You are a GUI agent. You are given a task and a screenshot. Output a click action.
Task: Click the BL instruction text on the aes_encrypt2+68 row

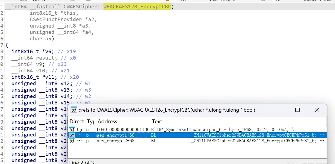154,141
